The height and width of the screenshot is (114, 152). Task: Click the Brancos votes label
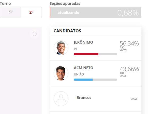134,99
